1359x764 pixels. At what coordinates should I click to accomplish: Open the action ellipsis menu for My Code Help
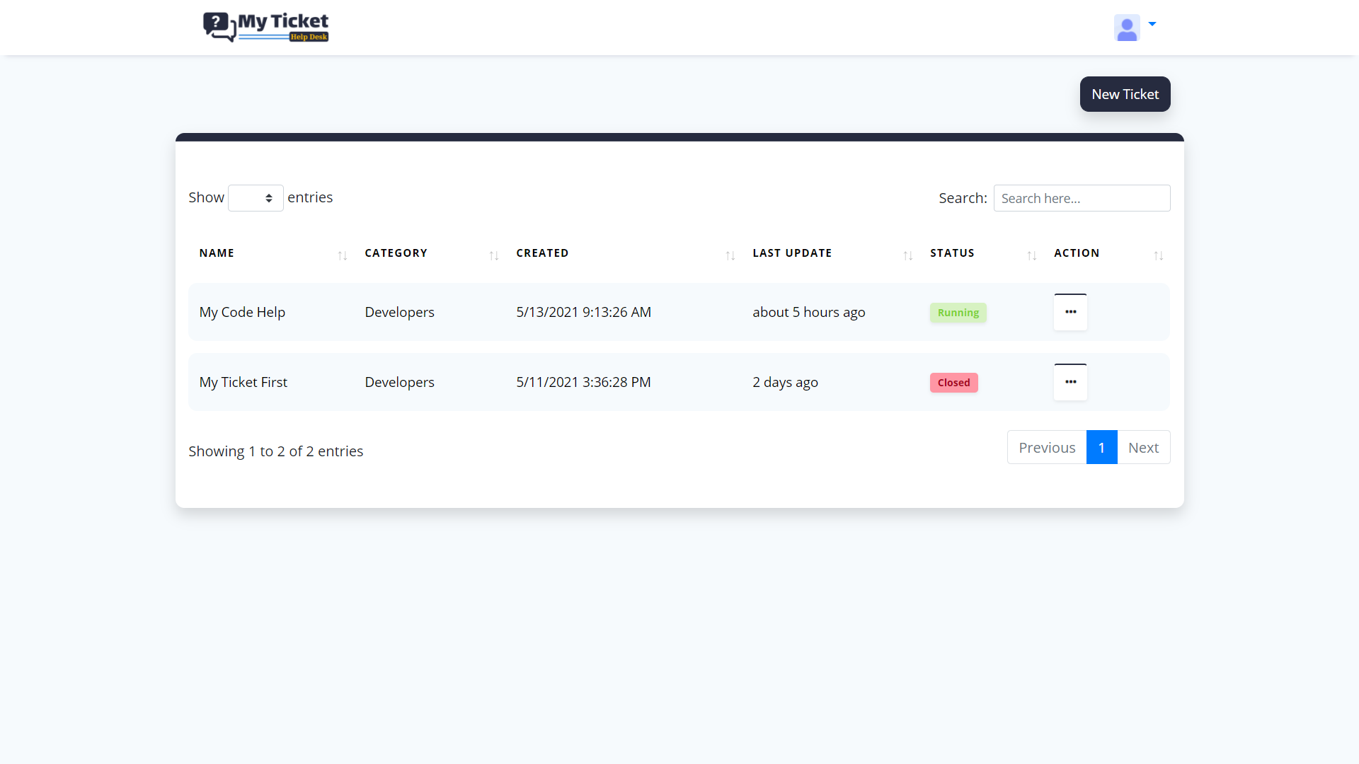1070,311
